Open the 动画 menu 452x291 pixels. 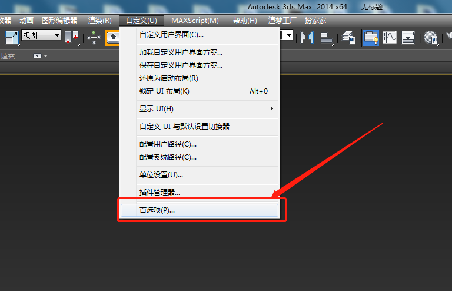click(x=26, y=21)
